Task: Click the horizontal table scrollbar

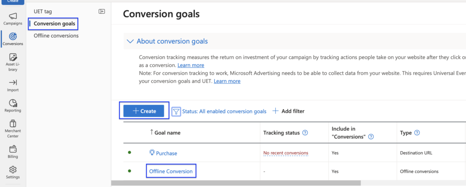Action: (x=236, y=183)
